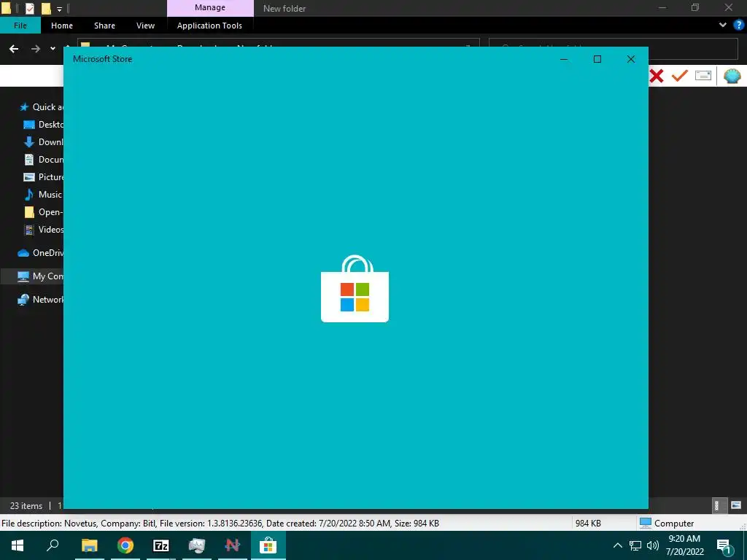
Task: Switch to large icons view in status bar
Action: click(736, 505)
